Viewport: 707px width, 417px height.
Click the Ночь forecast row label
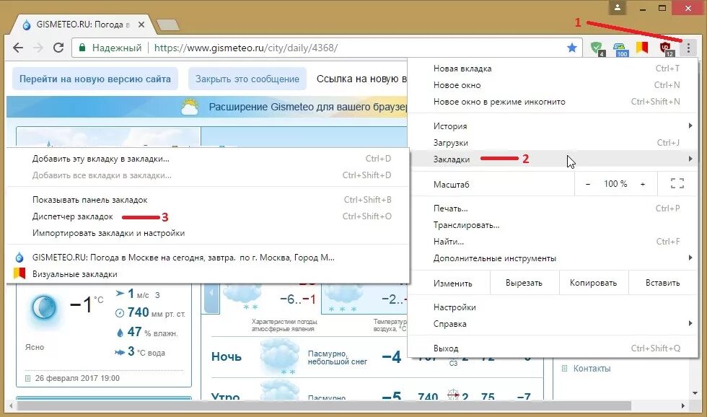click(227, 356)
